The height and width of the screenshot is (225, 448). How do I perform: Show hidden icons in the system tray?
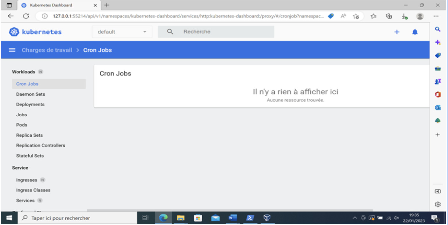pos(355,218)
